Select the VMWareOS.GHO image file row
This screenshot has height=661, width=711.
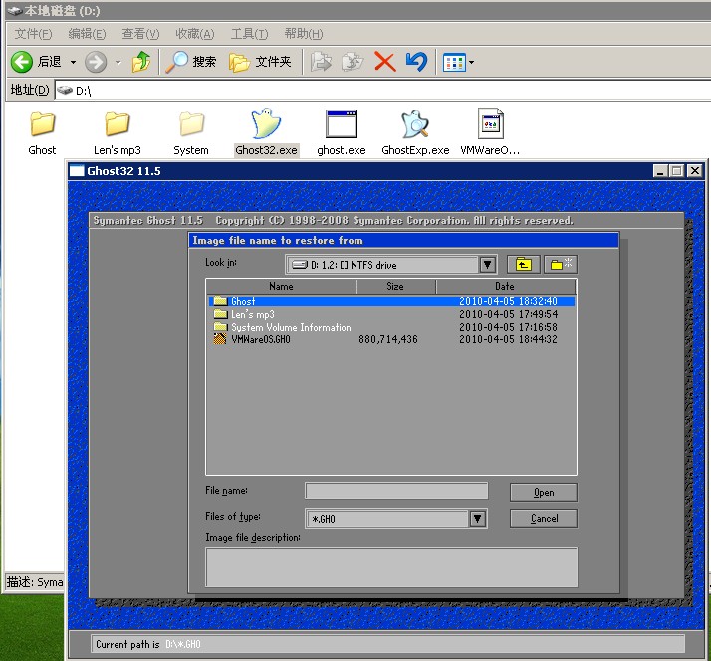pos(391,339)
